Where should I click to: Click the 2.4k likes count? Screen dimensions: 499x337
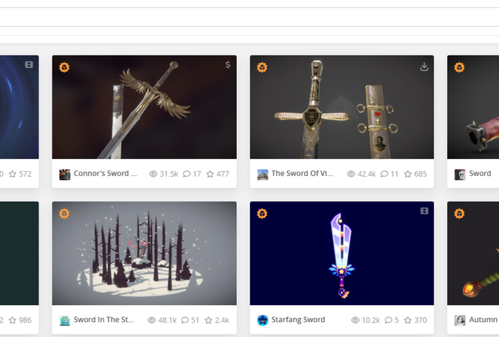222,320
